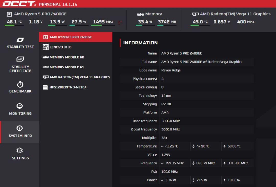Click the CPU icon in the top header
The image size is (276, 187).
(x=9, y=14)
